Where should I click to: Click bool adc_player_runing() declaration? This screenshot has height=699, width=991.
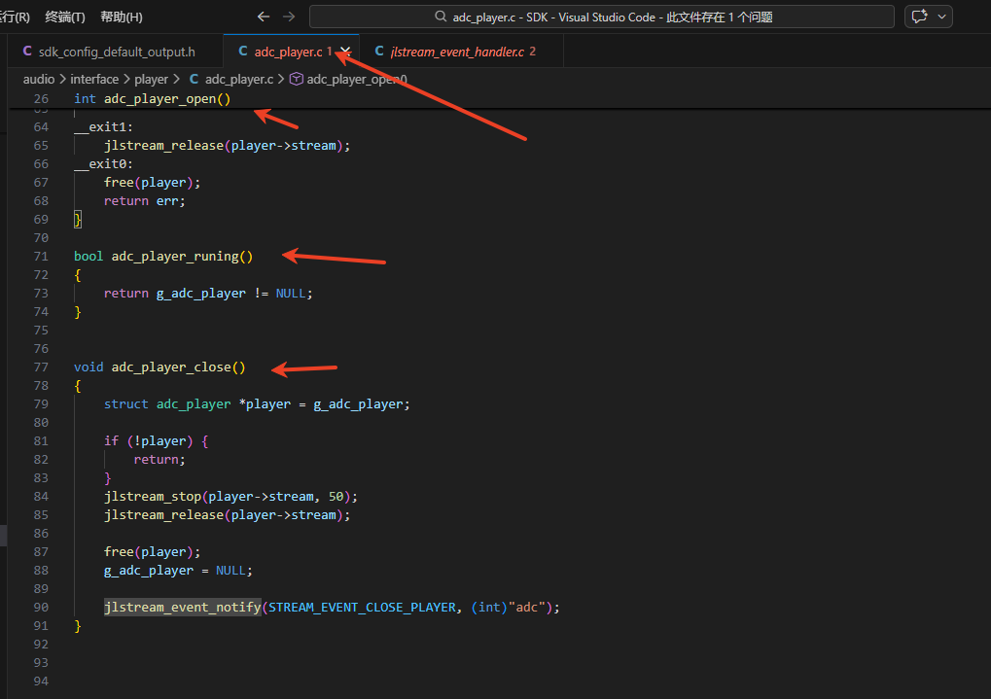pos(163,256)
